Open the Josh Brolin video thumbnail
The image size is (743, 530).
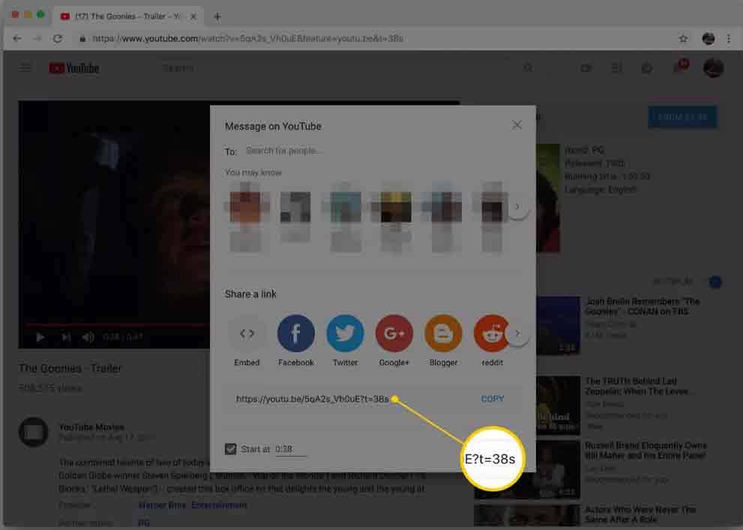pos(559,326)
